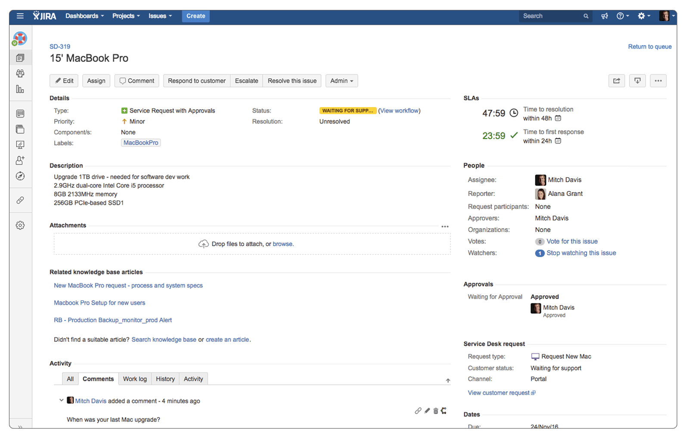Click Respond to customer button
The width and height of the screenshot is (689, 437).
coord(197,81)
